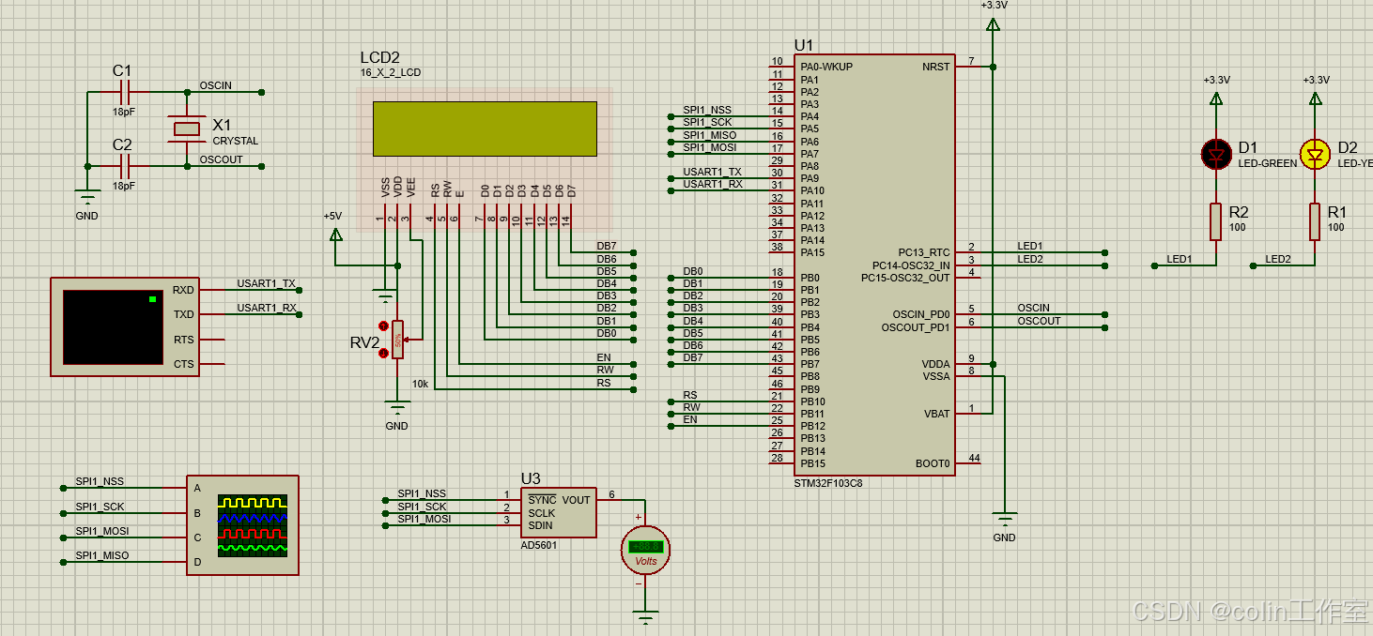Screen dimensions: 1373x636
Task: Select the U3 AD5601 chip body
Action: tap(558, 513)
